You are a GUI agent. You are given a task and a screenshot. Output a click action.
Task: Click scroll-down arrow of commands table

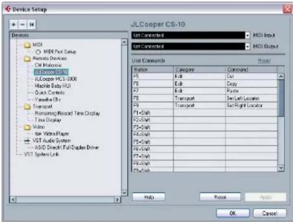(x=281, y=168)
